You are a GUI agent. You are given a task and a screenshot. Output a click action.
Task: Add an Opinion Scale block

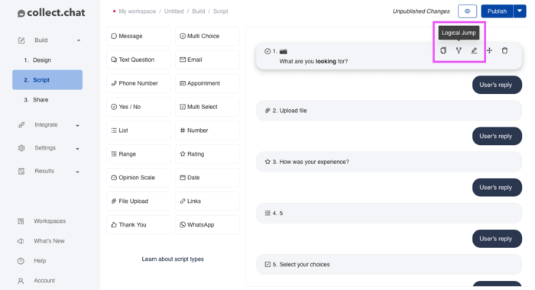point(138,178)
